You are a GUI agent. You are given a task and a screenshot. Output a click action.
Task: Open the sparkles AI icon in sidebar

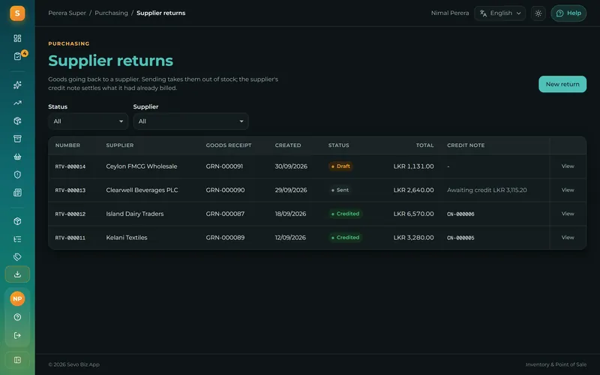pos(17,85)
